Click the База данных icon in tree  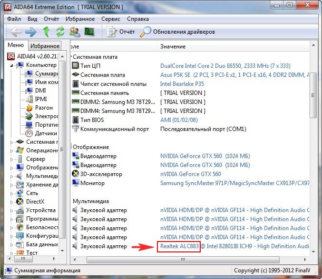(20, 244)
